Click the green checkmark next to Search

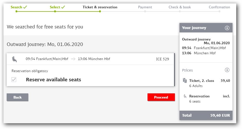(25, 7)
